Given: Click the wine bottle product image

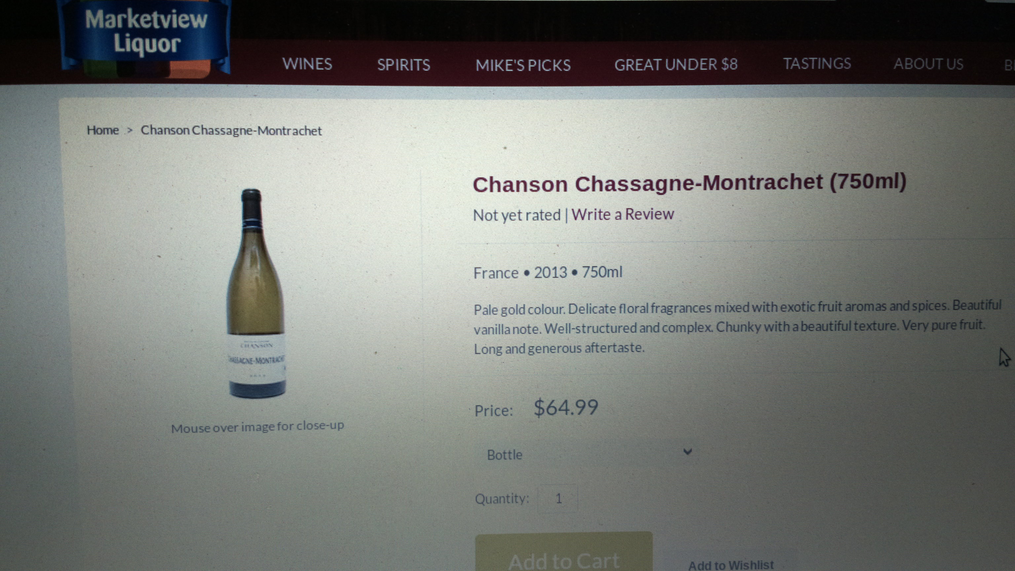Looking at the screenshot, I should coord(256,293).
